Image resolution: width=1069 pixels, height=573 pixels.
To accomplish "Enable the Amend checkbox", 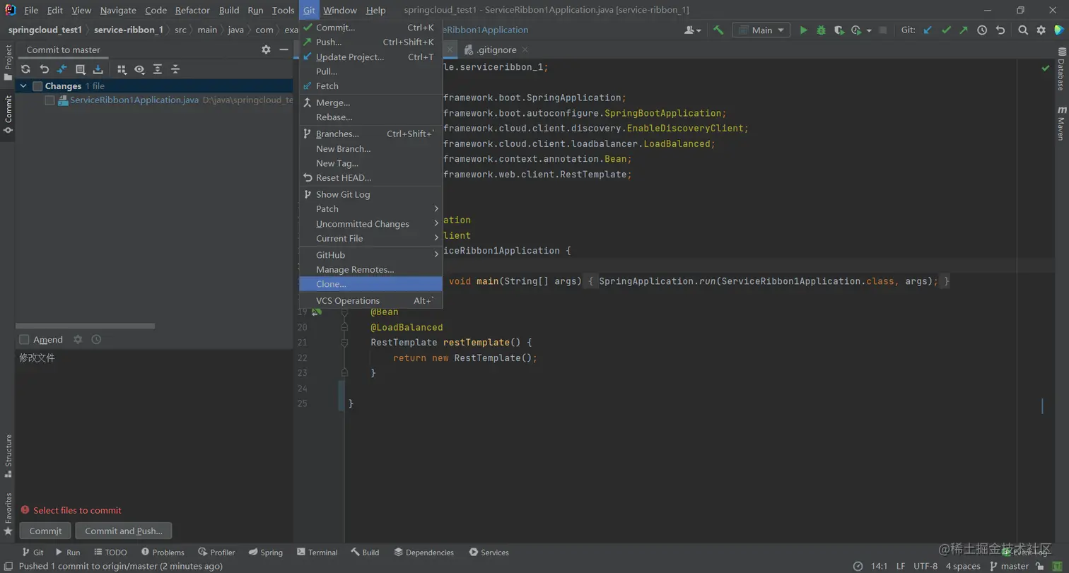I will click(25, 340).
